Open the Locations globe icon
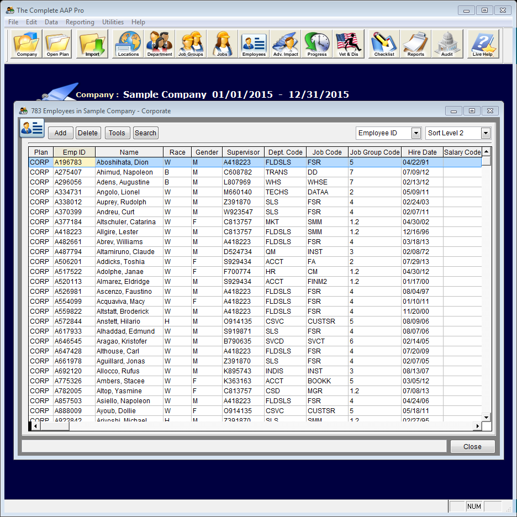517x517 pixels. coord(128,44)
